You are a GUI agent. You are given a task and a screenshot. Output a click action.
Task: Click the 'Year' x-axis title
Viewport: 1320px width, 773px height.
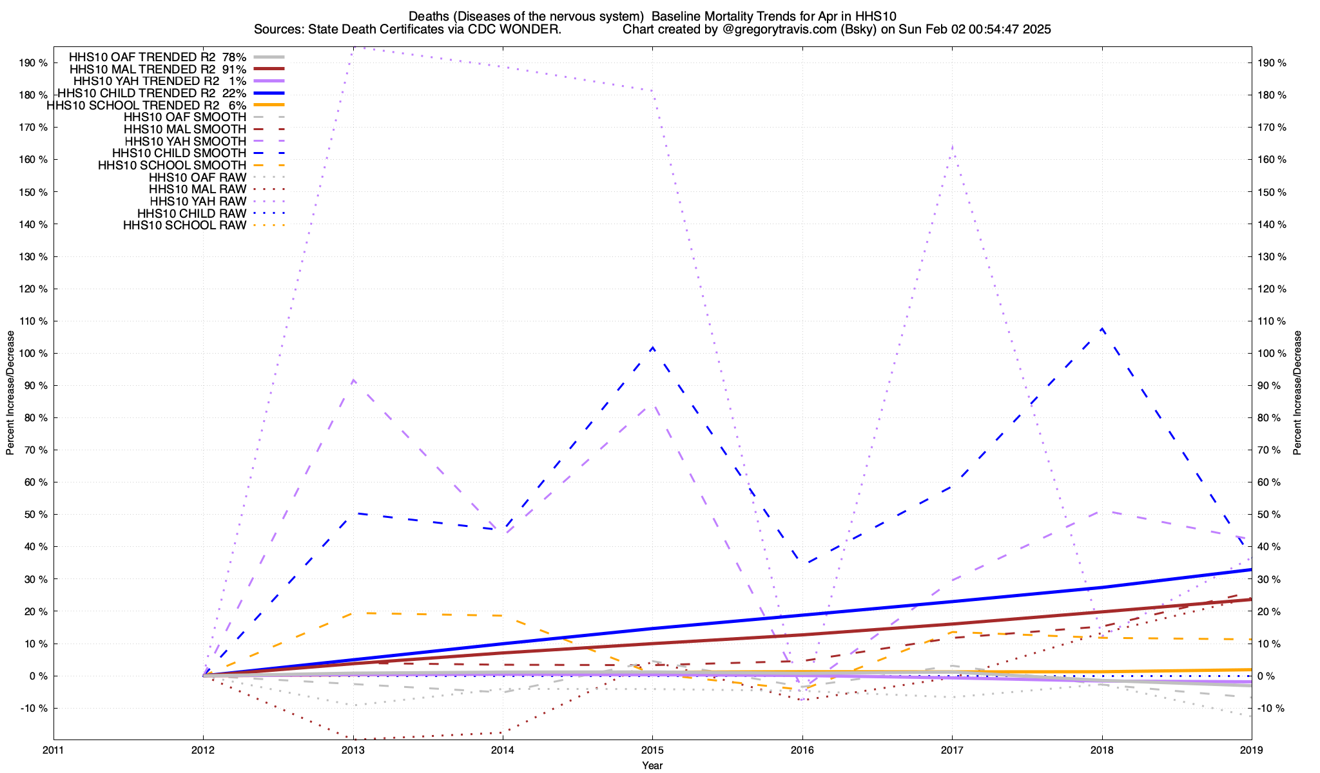[x=652, y=765]
